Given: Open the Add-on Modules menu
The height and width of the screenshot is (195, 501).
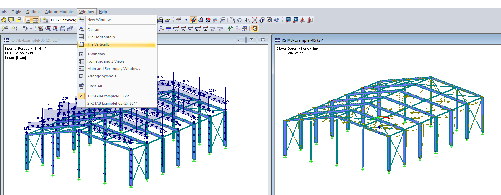Looking at the screenshot, I should [x=60, y=12].
